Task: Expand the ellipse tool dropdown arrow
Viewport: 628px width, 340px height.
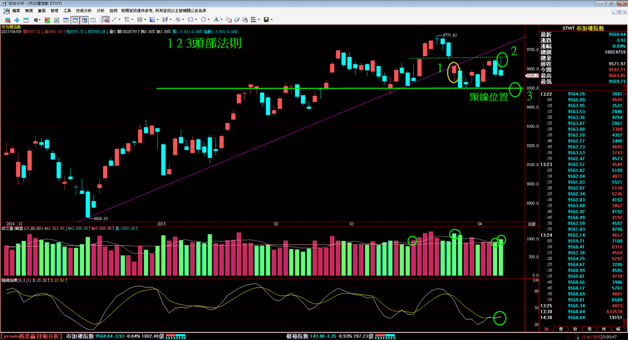Action: [209, 20]
